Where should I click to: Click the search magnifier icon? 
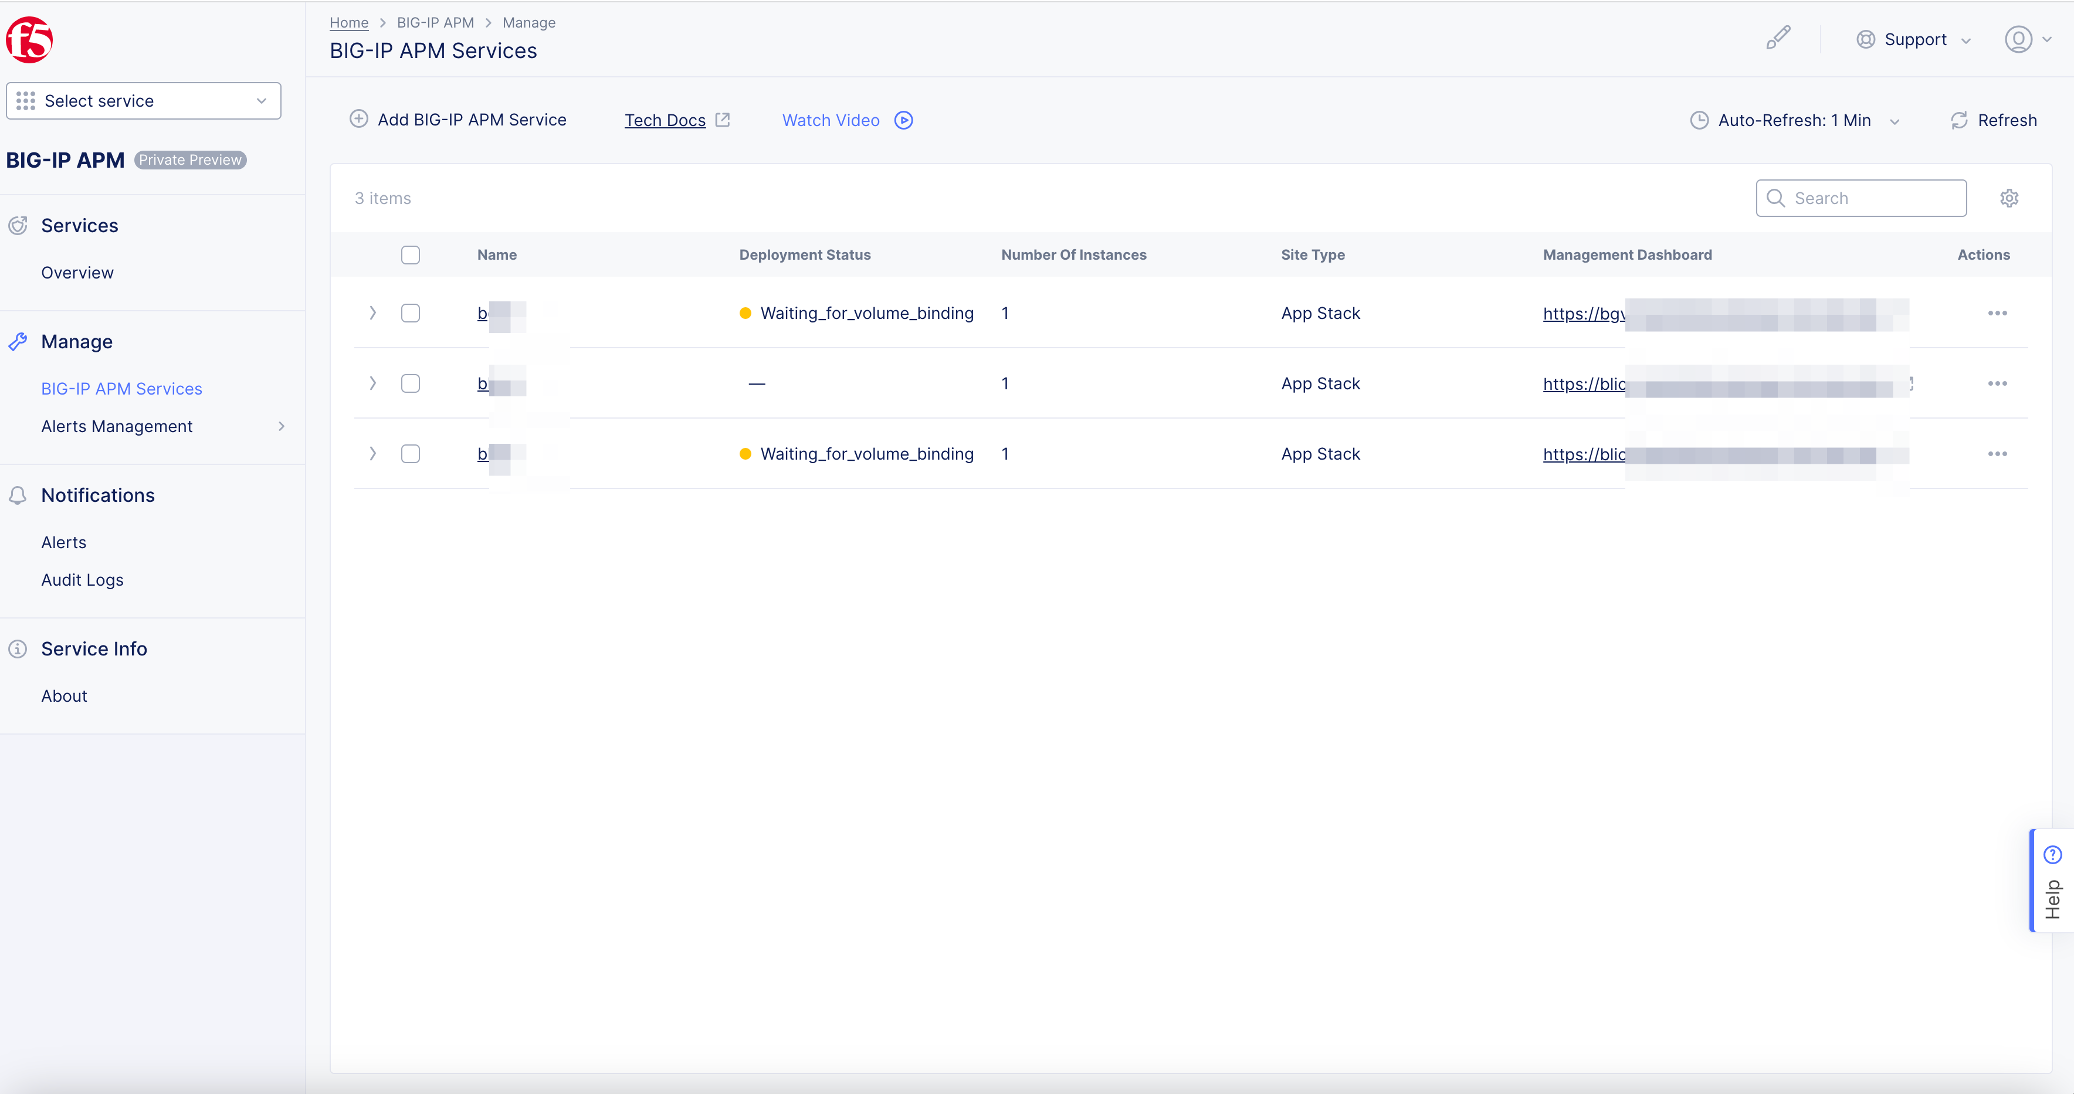1775,198
